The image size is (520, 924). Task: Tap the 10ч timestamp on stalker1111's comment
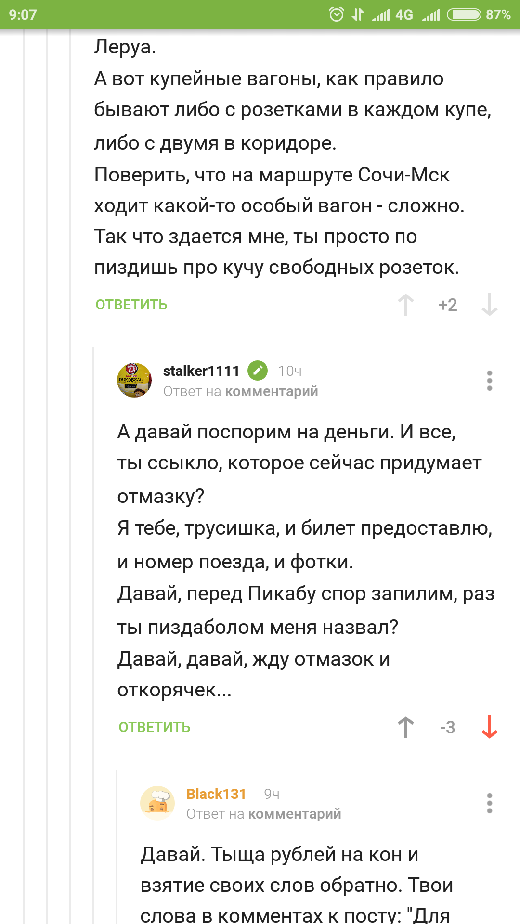(290, 371)
